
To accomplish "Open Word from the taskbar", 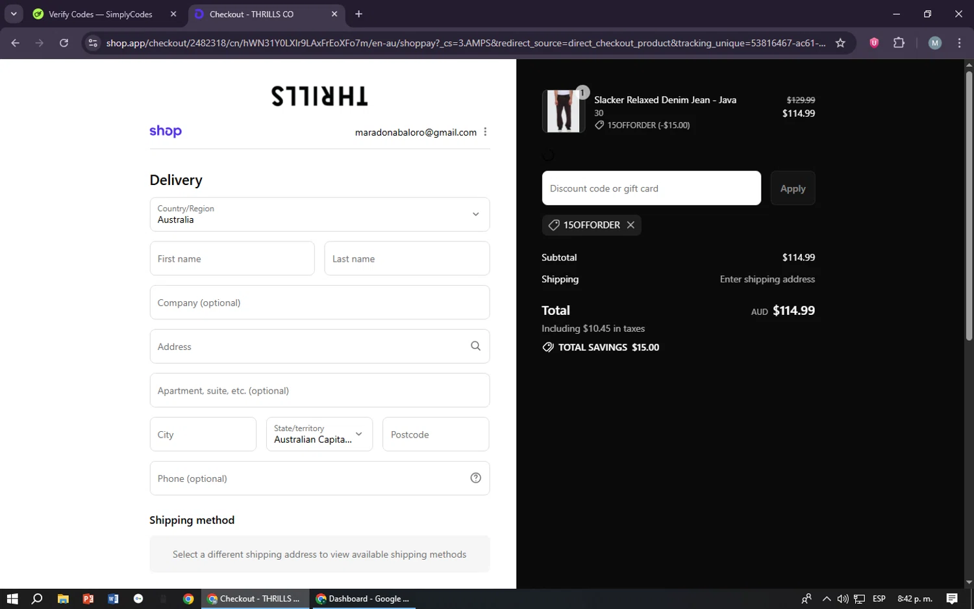I will pyautogui.click(x=113, y=599).
